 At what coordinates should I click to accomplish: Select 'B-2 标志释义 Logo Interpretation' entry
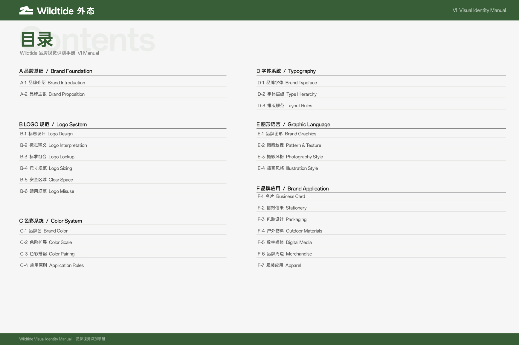54,145
